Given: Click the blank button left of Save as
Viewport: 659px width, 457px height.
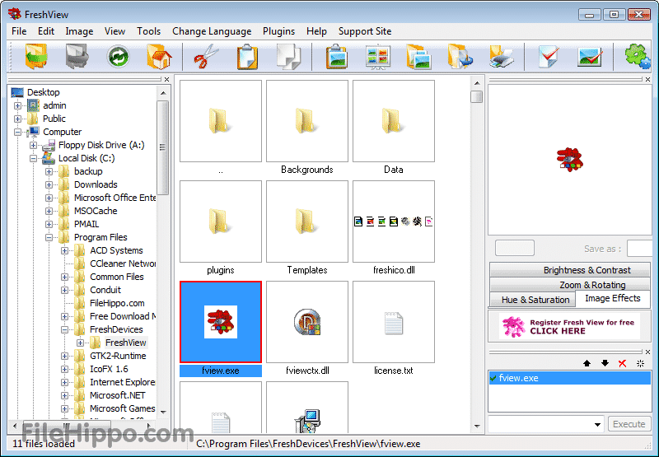Looking at the screenshot, I should [515, 248].
